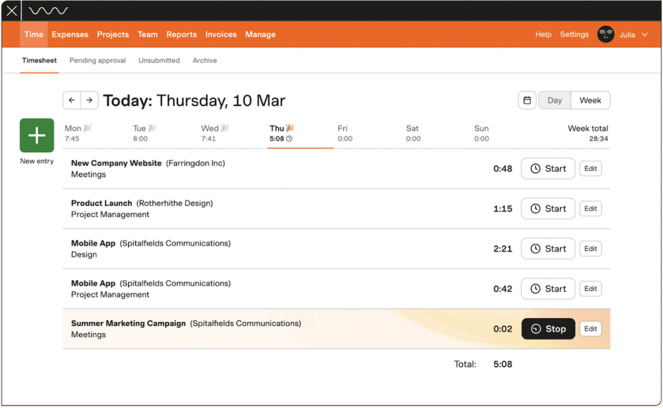Open the Help link
663x408 pixels.
point(543,34)
